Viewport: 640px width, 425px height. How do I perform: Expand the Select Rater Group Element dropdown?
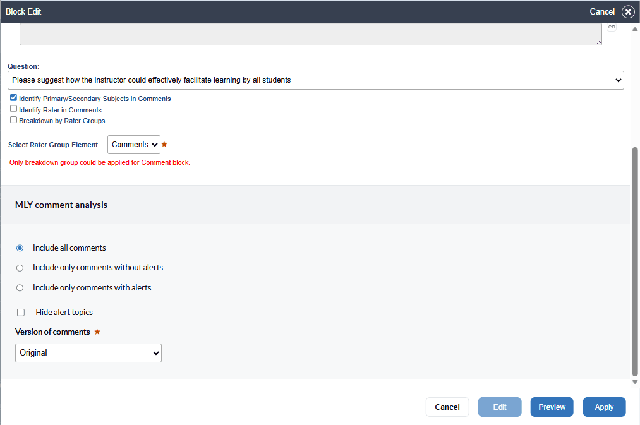click(x=134, y=145)
